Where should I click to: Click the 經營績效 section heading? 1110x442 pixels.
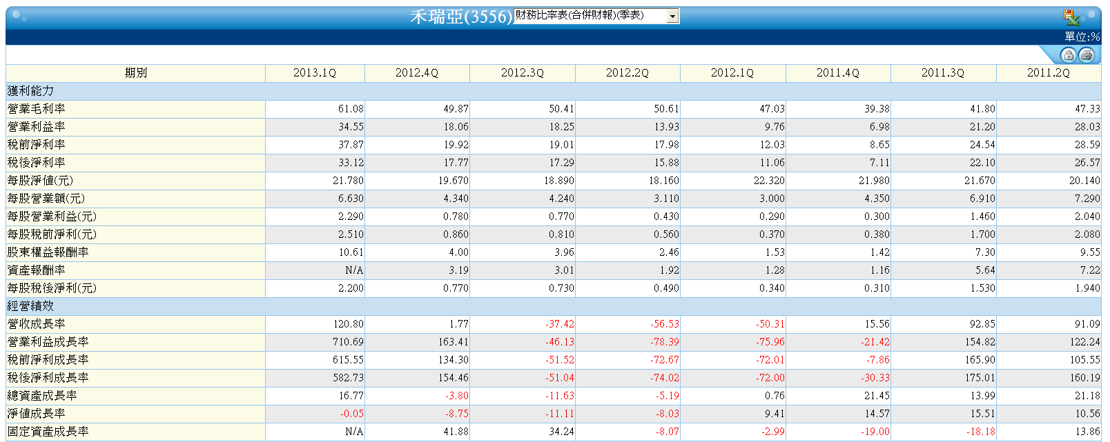pos(30,306)
